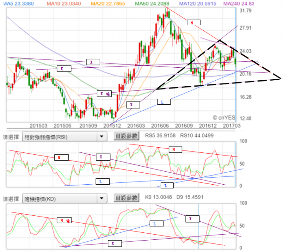The image size is (283, 252).
Task: Click the 20.16 price axis label
Action: coord(245,74)
